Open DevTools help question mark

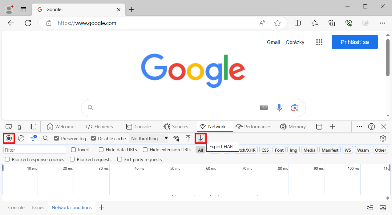tap(372, 127)
